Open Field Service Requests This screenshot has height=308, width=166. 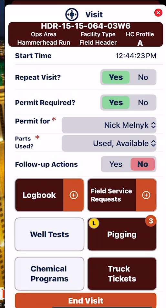pyautogui.click(x=111, y=195)
